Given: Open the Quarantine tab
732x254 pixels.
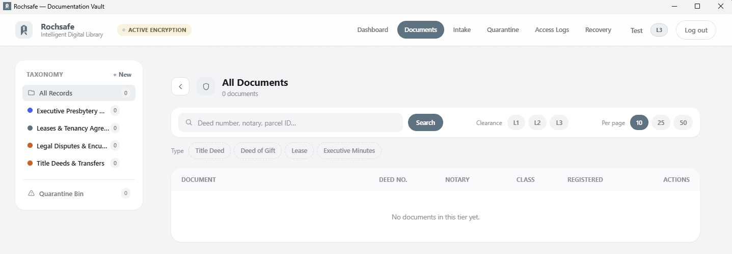Looking at the screenshot, I should [x=503, y=30].
